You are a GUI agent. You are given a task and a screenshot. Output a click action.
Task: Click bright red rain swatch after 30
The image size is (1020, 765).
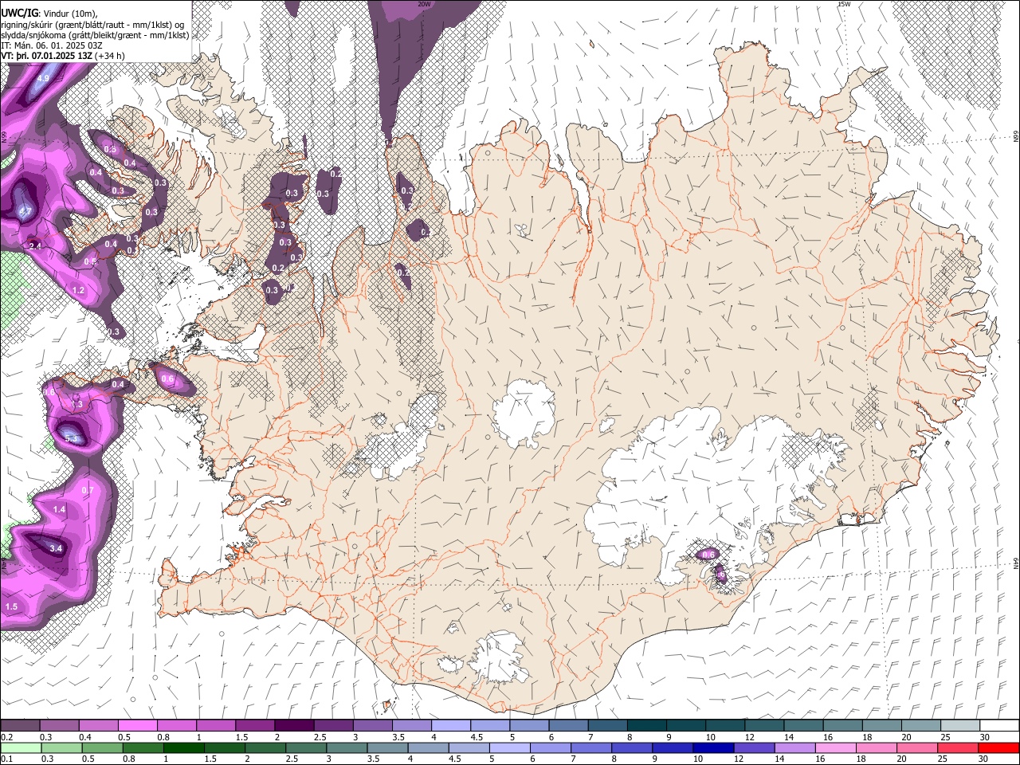pos(999,748)
